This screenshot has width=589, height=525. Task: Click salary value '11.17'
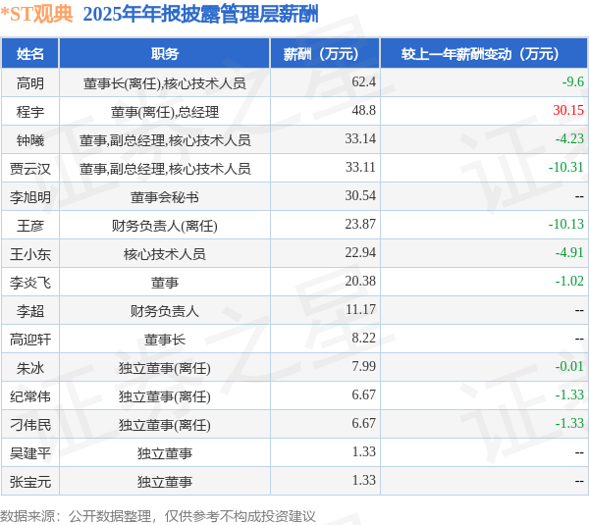click(x=360, y=309)
